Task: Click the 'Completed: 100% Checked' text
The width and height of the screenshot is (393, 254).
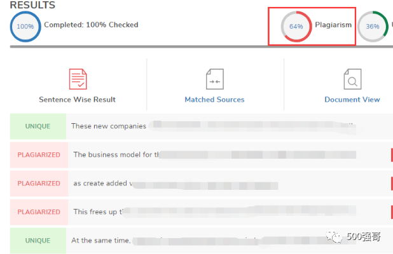Action: pyautogui.click(x=91, y=25)
